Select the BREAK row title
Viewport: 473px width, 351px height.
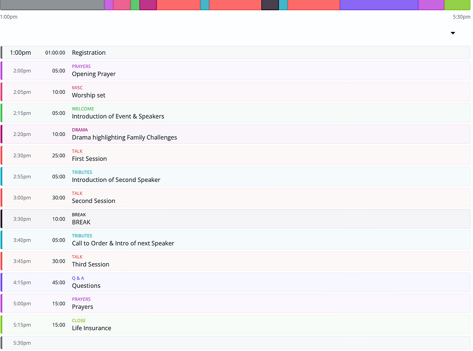pos(81,222)
